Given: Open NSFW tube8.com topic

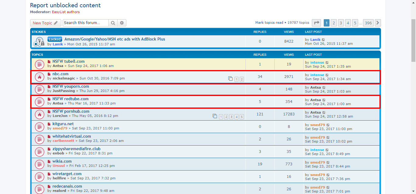Looking at the screenshot, I should click(x=69, y=62).
